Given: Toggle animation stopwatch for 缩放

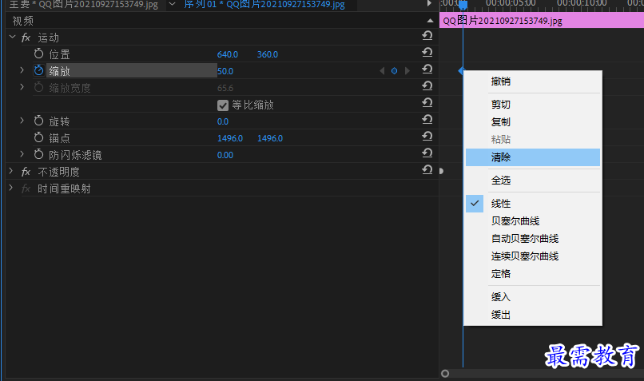Looking at the screenshot, I should point(38,70).
